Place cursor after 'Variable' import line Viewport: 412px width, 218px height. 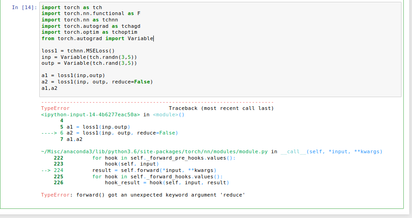tap(153, 38)
